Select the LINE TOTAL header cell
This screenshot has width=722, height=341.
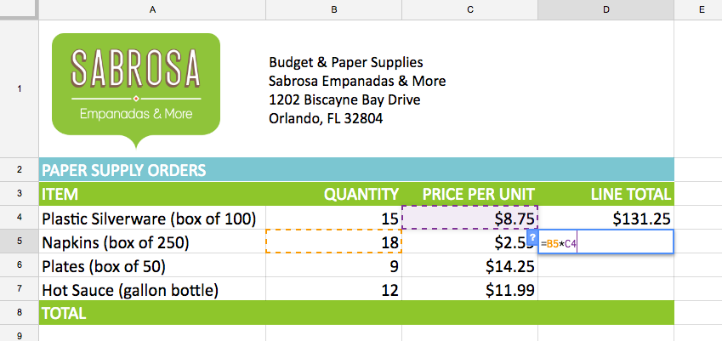(605, 194)
